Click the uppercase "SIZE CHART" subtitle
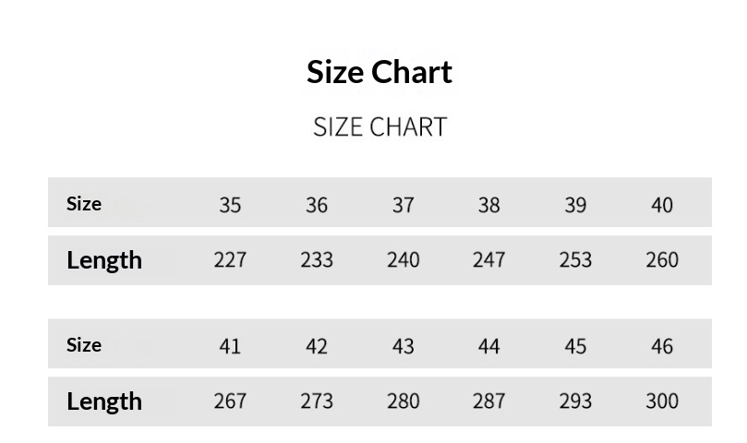The image size is (747, 443). click(x=380, y=126)
